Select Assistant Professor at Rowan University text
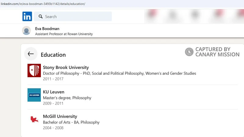Screen dimensions: 244x137 [x=64, y=34]
